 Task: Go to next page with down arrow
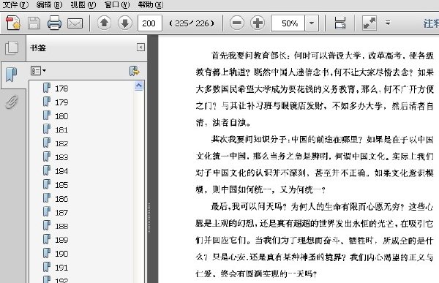tap(125, 23)
